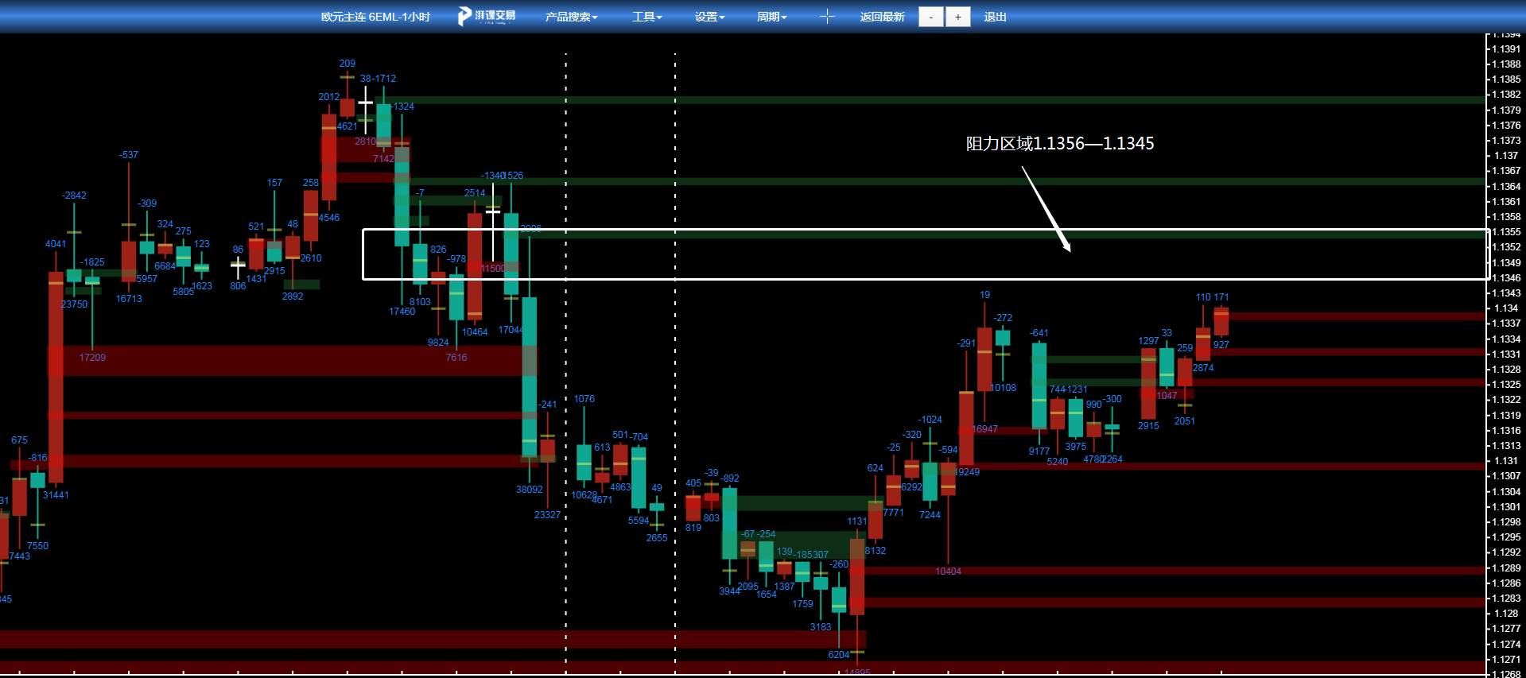Screen dimensions: 1526x678
Task: Click the 10108 volume label
Action: (x=1003, y=388)
